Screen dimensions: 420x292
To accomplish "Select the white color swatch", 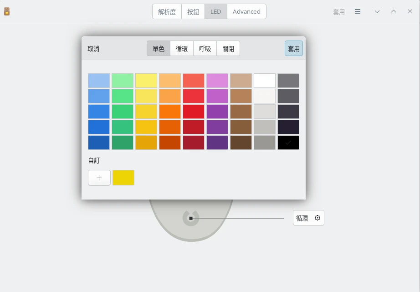I will click(265, 81).
